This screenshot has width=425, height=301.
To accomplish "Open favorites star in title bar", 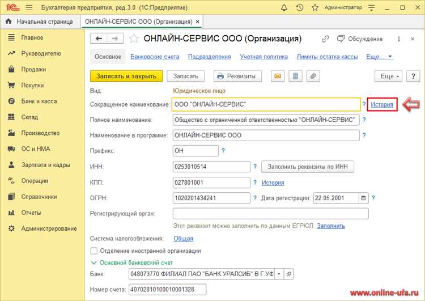I will coord(314,7).
